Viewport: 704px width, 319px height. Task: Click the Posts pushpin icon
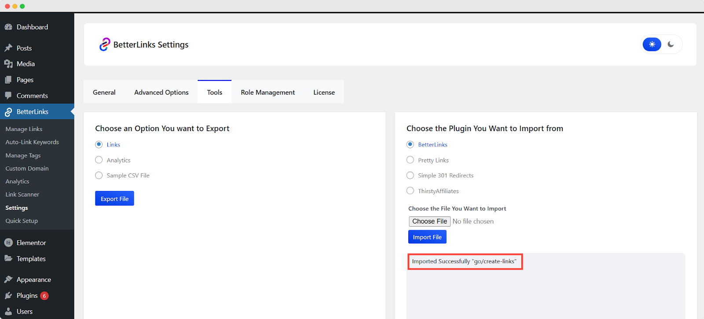click(x=8, y=48)
